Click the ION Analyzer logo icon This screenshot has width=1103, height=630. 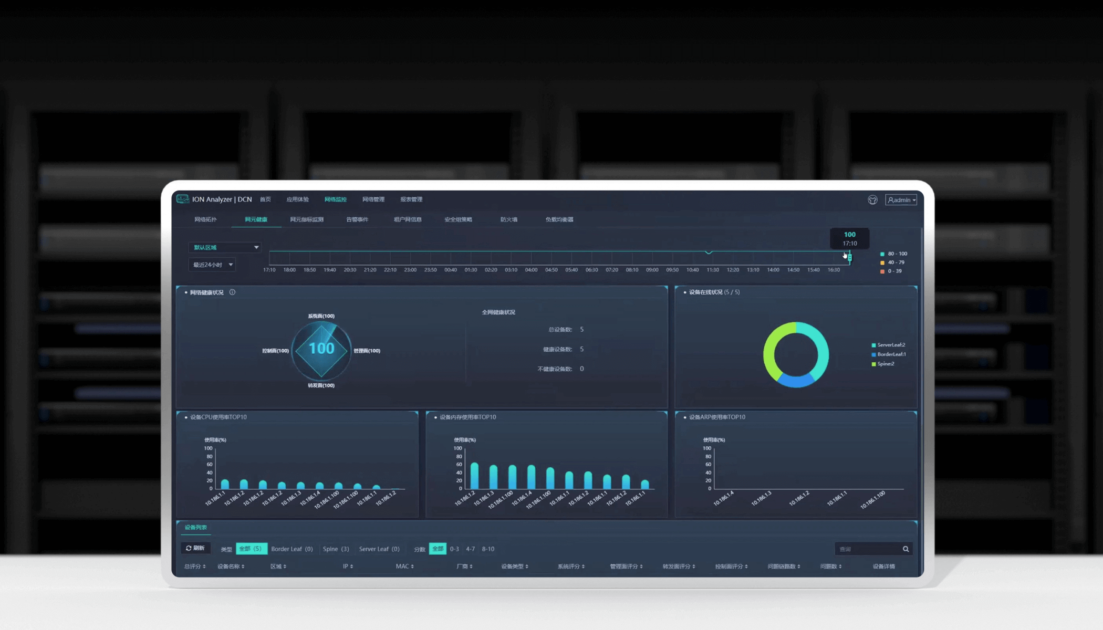tap(182, 199)
